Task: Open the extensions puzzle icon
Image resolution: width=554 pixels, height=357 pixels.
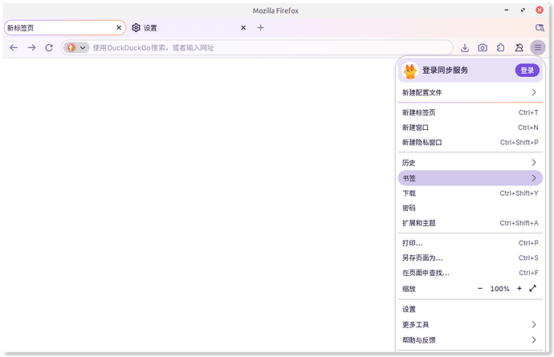Action: pos(501,47)
